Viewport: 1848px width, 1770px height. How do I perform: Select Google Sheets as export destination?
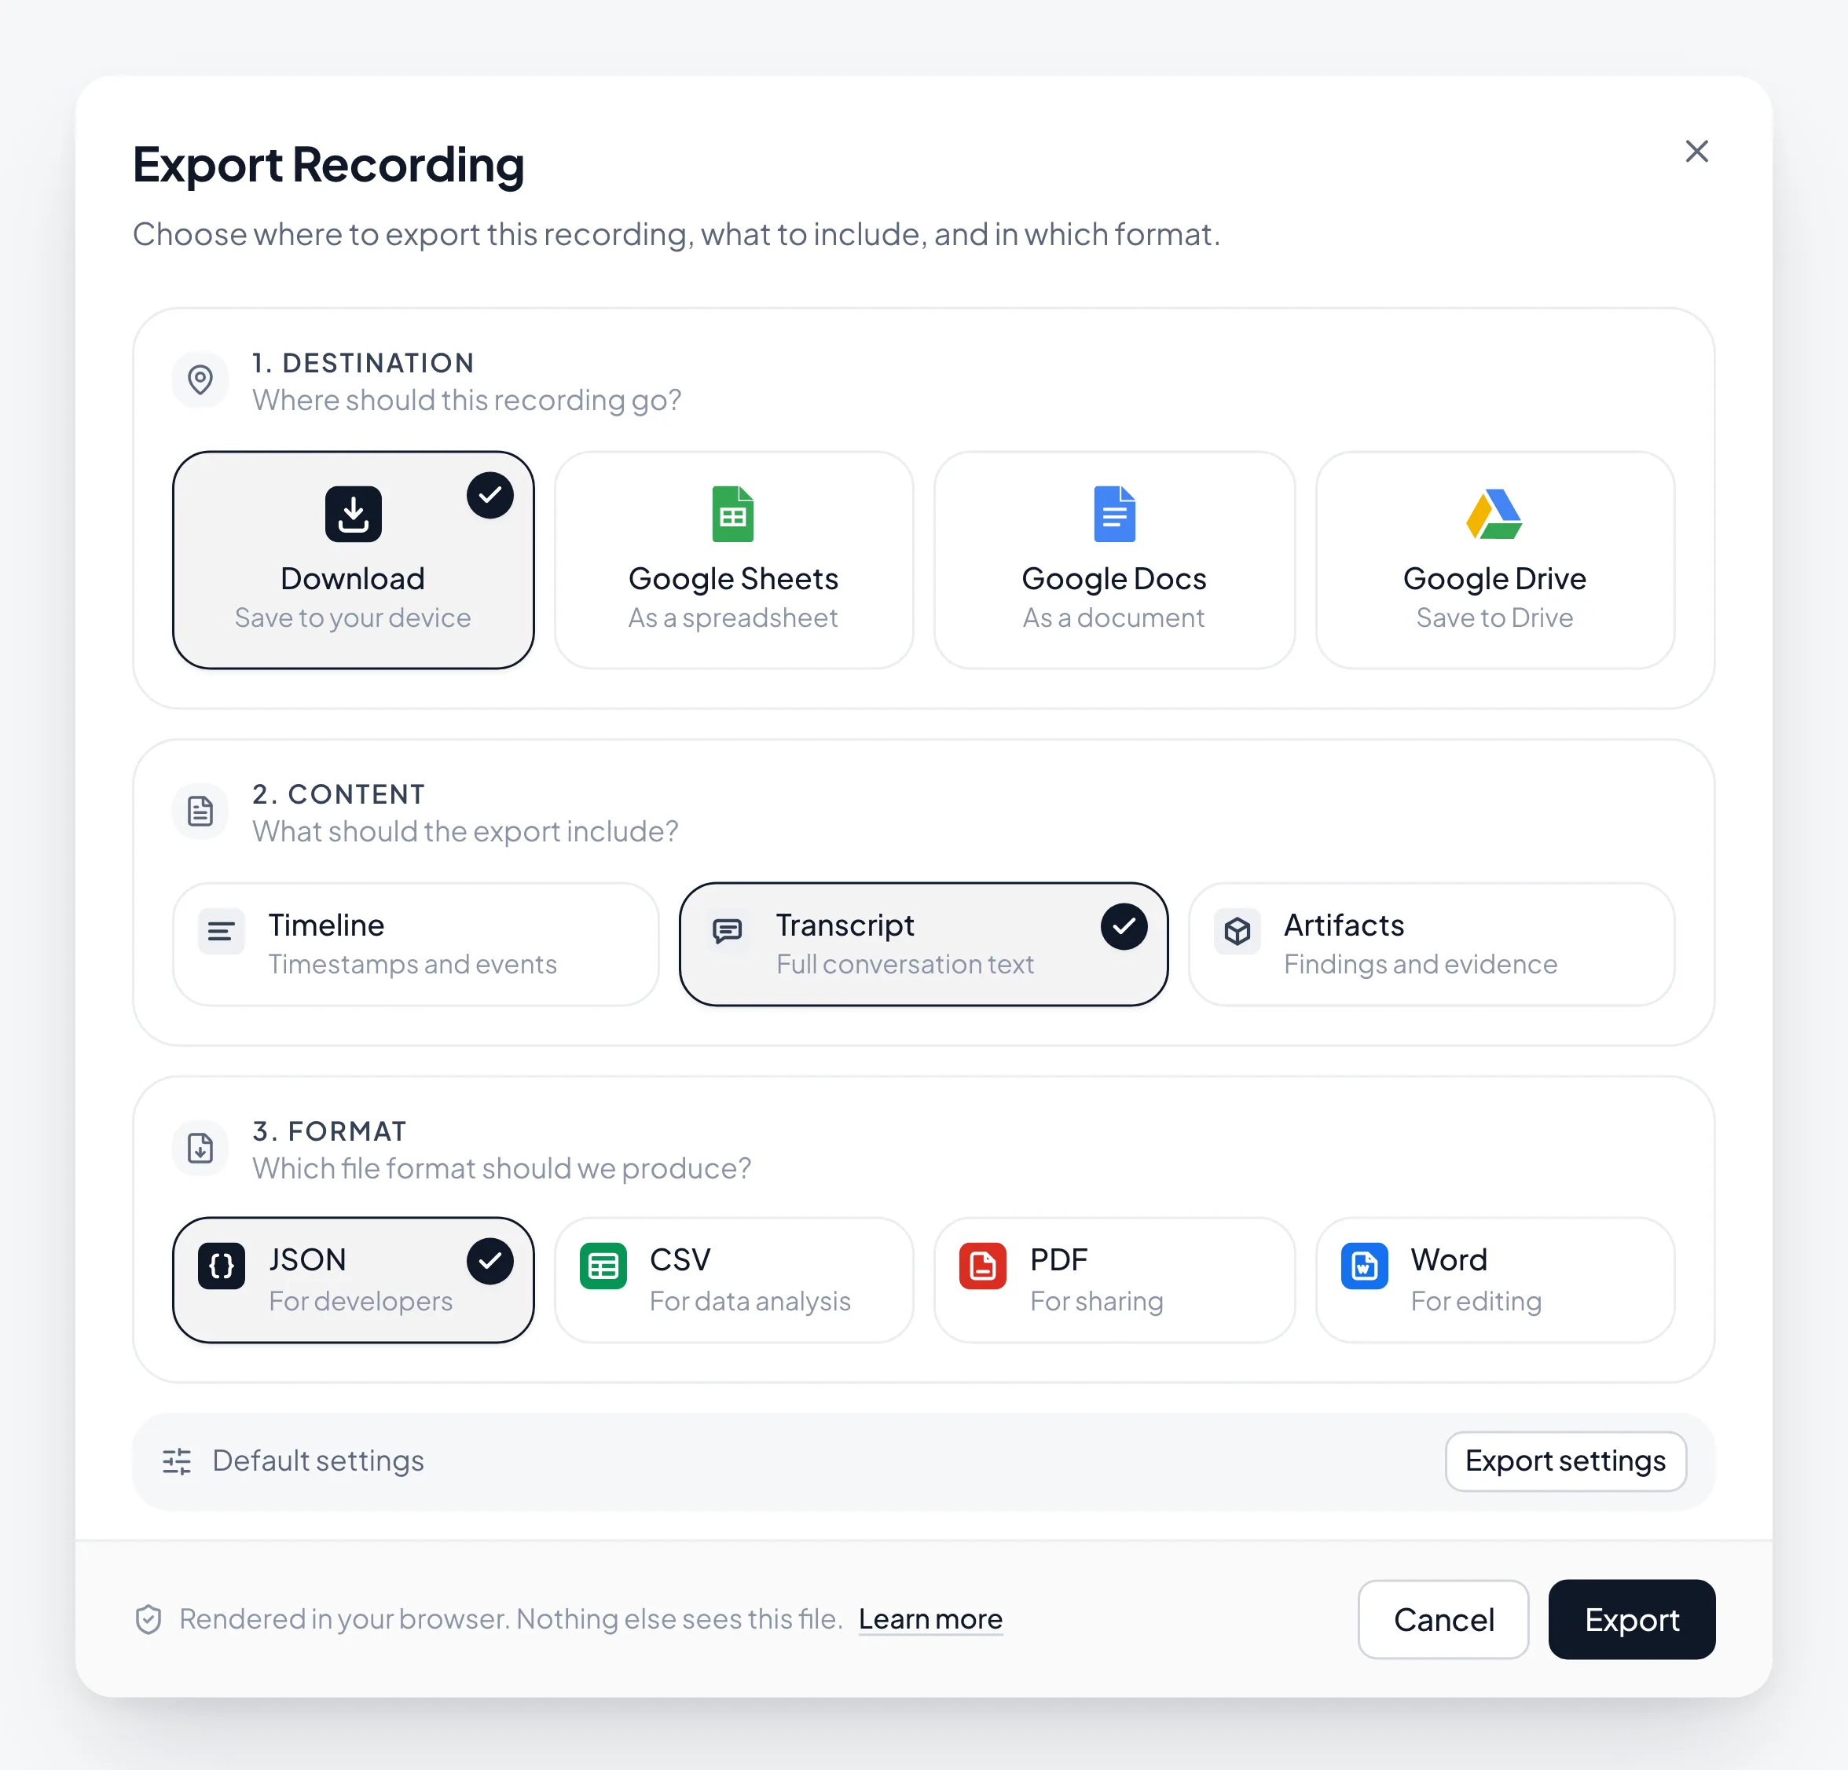click(x=734, y=560)
